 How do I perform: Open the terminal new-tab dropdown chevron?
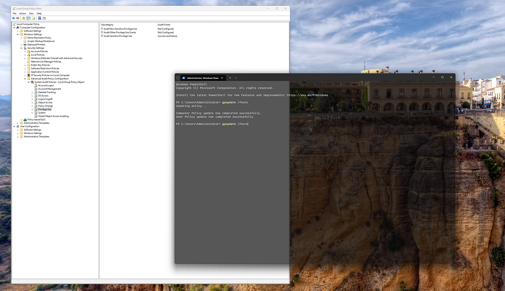click(236, 78)
